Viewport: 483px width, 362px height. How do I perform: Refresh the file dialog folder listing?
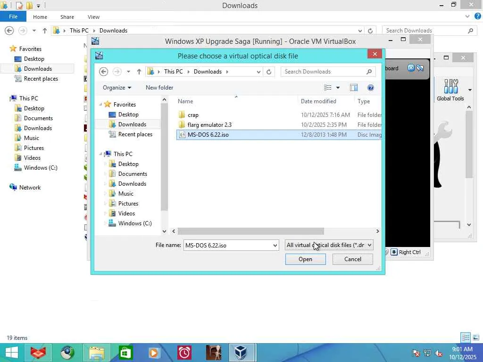[269, 72]
